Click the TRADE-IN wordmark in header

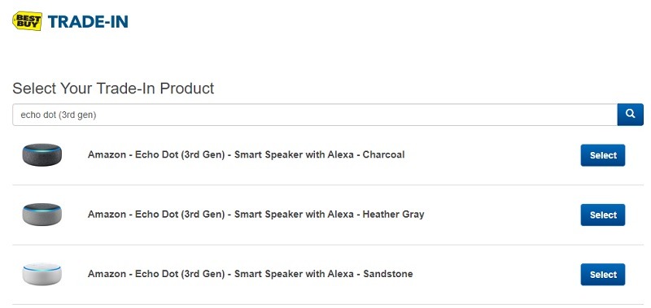click(x=88, y=22)
